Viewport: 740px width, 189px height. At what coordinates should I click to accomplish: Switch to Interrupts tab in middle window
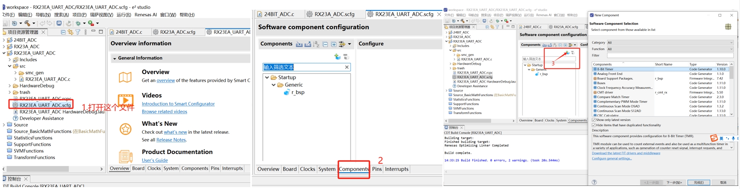pos(397,169)
